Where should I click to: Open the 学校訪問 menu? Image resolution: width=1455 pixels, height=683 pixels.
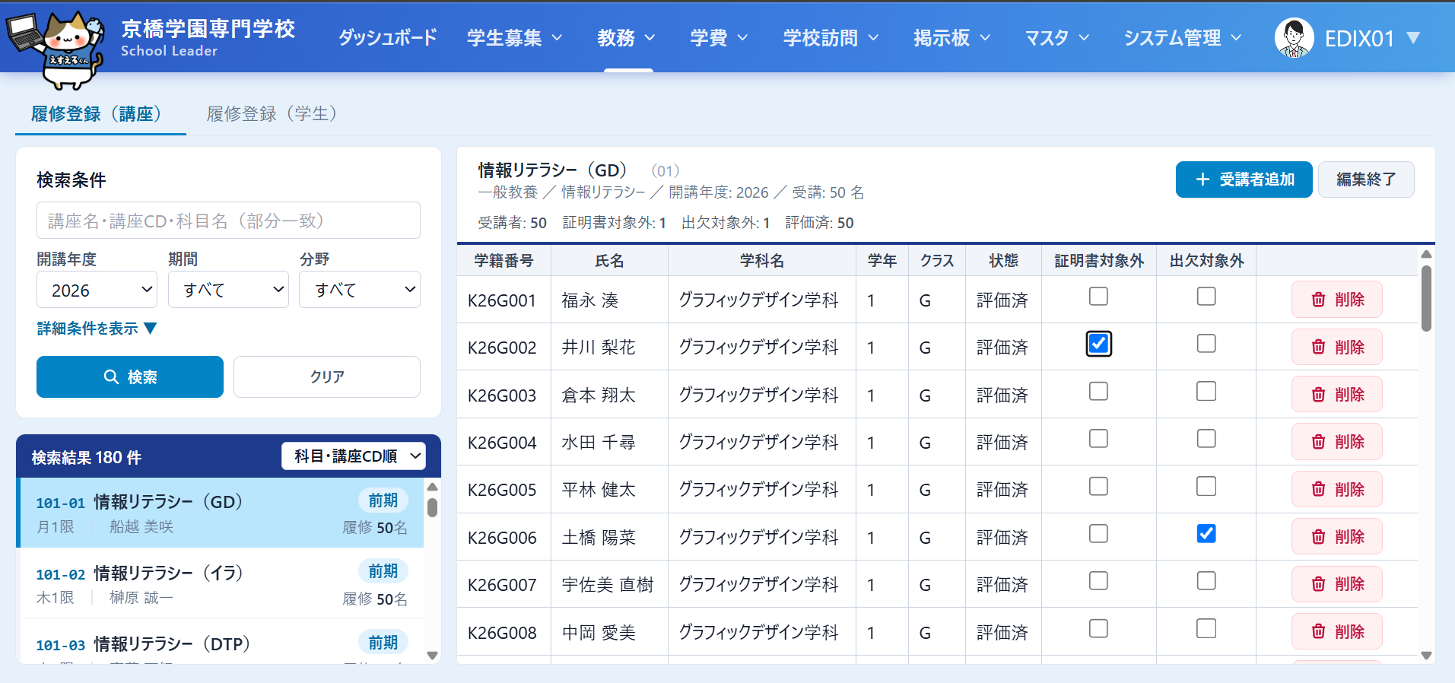[x=831, y=38]
